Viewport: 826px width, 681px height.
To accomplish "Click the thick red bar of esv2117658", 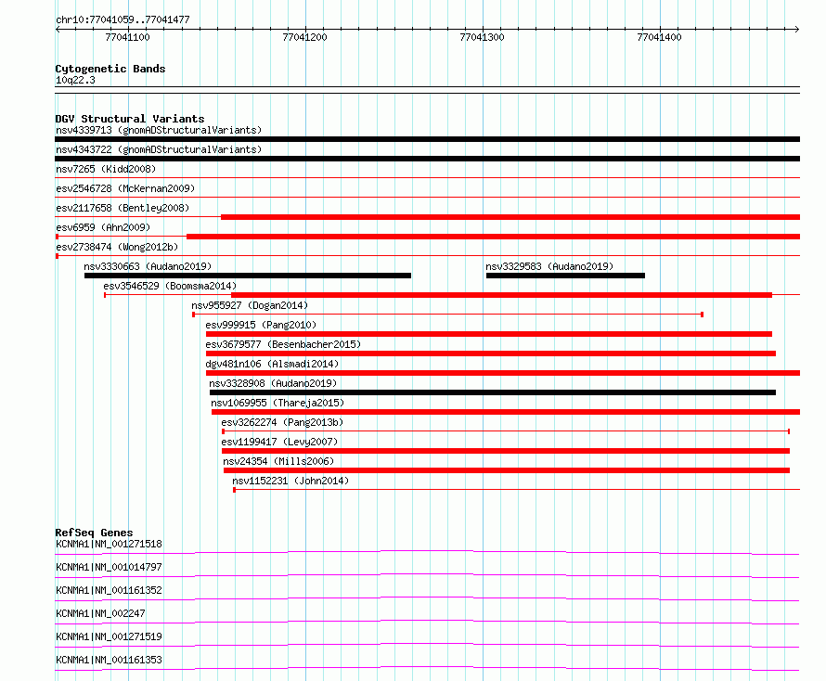I will [510, 217].
